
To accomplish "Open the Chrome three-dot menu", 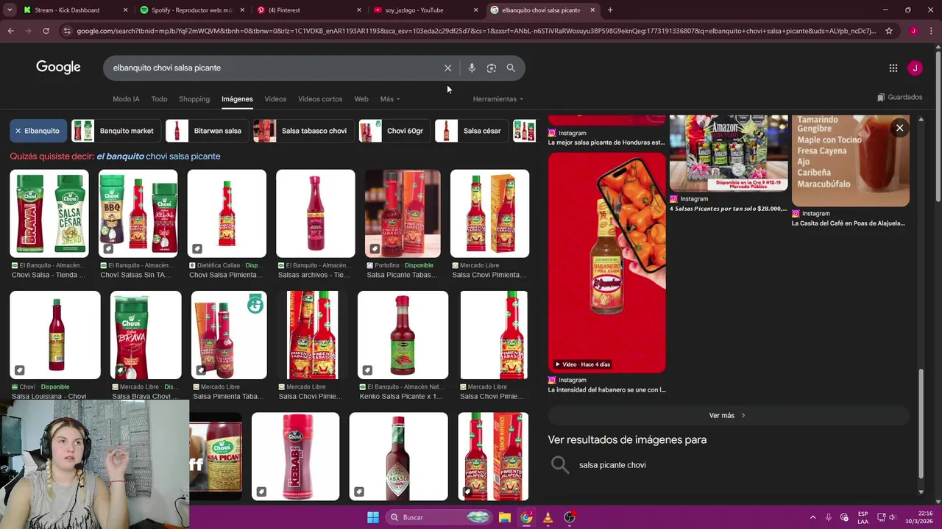I will coord(931,31).
